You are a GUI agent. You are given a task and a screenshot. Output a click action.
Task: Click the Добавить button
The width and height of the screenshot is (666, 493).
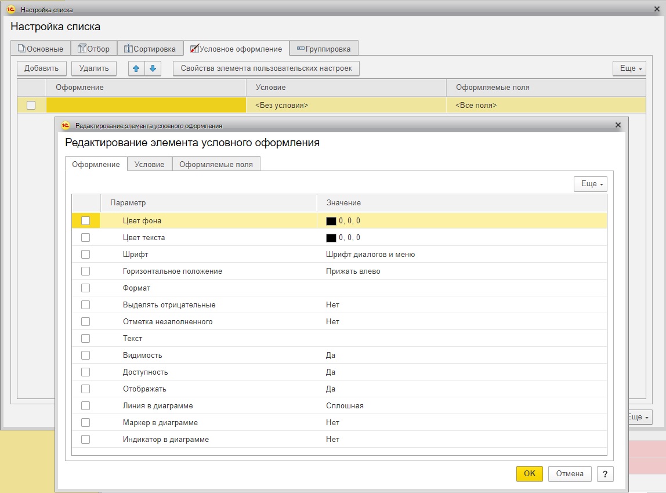[41, 68]
